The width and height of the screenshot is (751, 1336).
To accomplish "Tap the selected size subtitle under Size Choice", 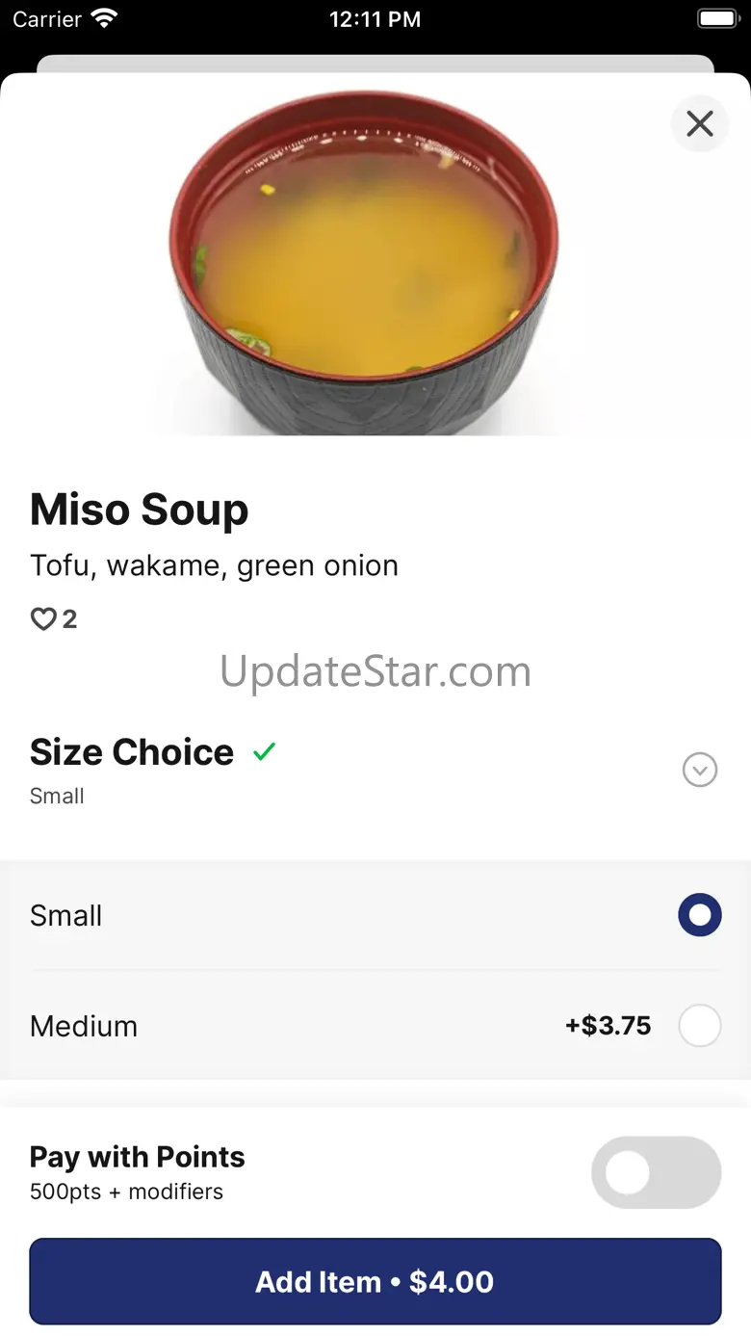I will coord(57,797).
